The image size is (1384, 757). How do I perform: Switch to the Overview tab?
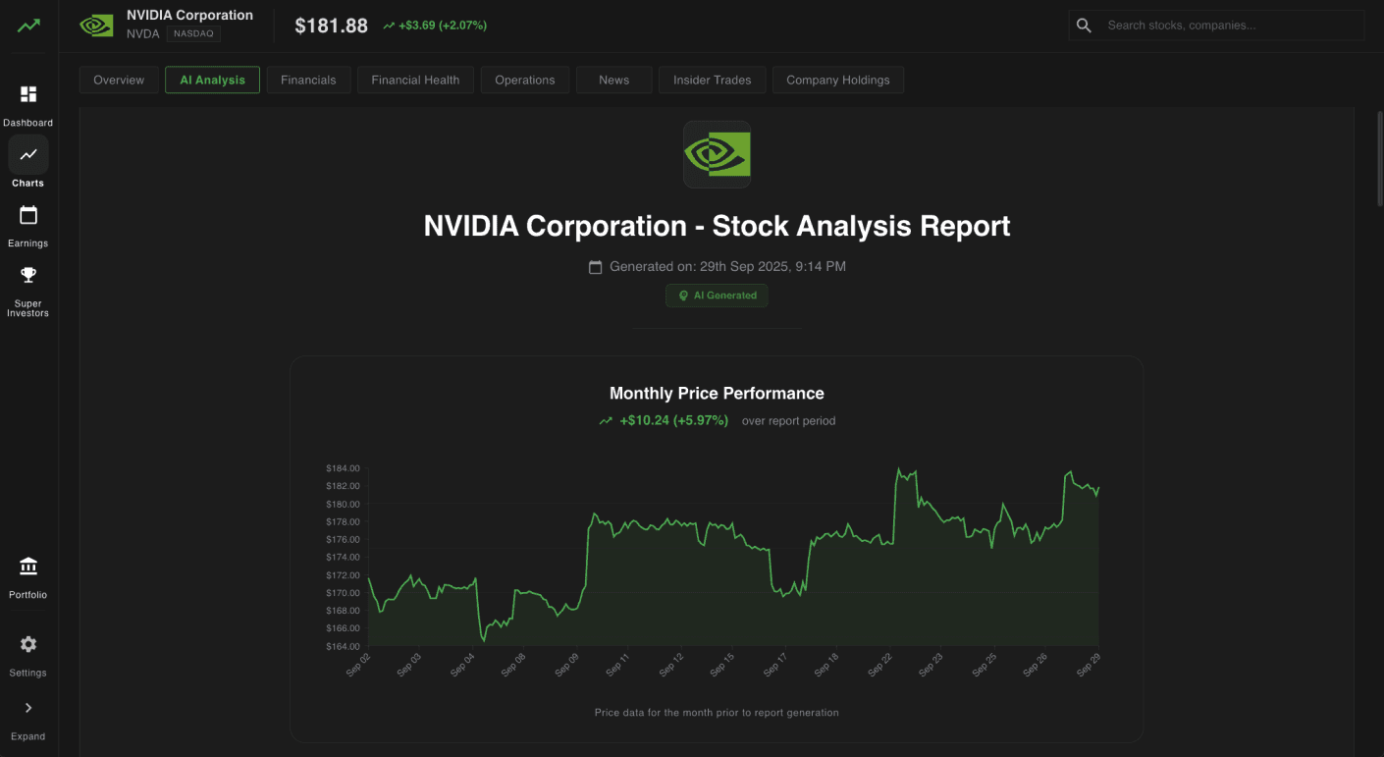[119, 81]
